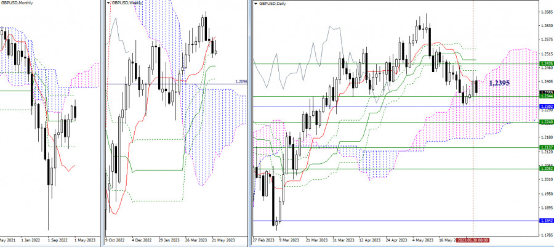The width and height of the screenshot is (554, 247).
Task: Click 9 Mar 2023 on Daily time axis
Action: click(x=289, y=240)
